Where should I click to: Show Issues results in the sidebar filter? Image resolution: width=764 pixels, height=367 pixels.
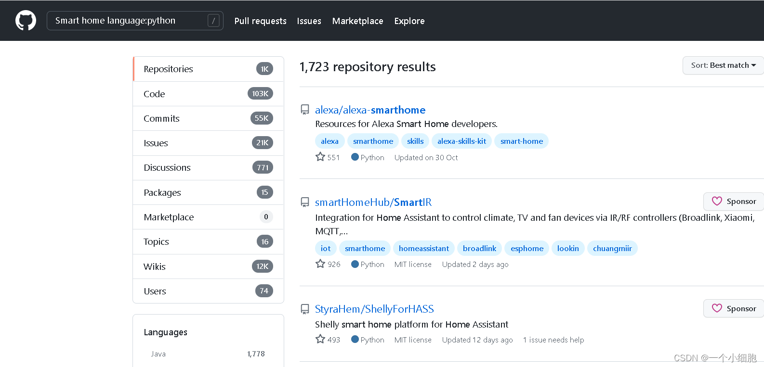pos(208,143)
